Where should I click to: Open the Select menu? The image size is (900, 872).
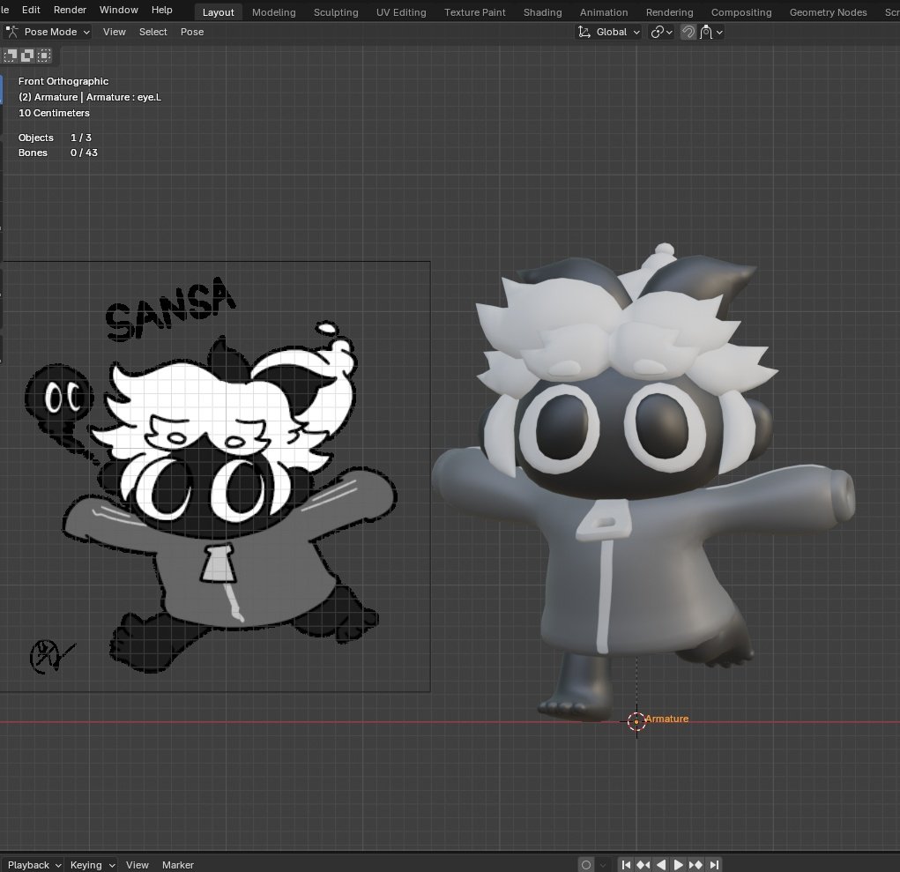coord(152,32)
